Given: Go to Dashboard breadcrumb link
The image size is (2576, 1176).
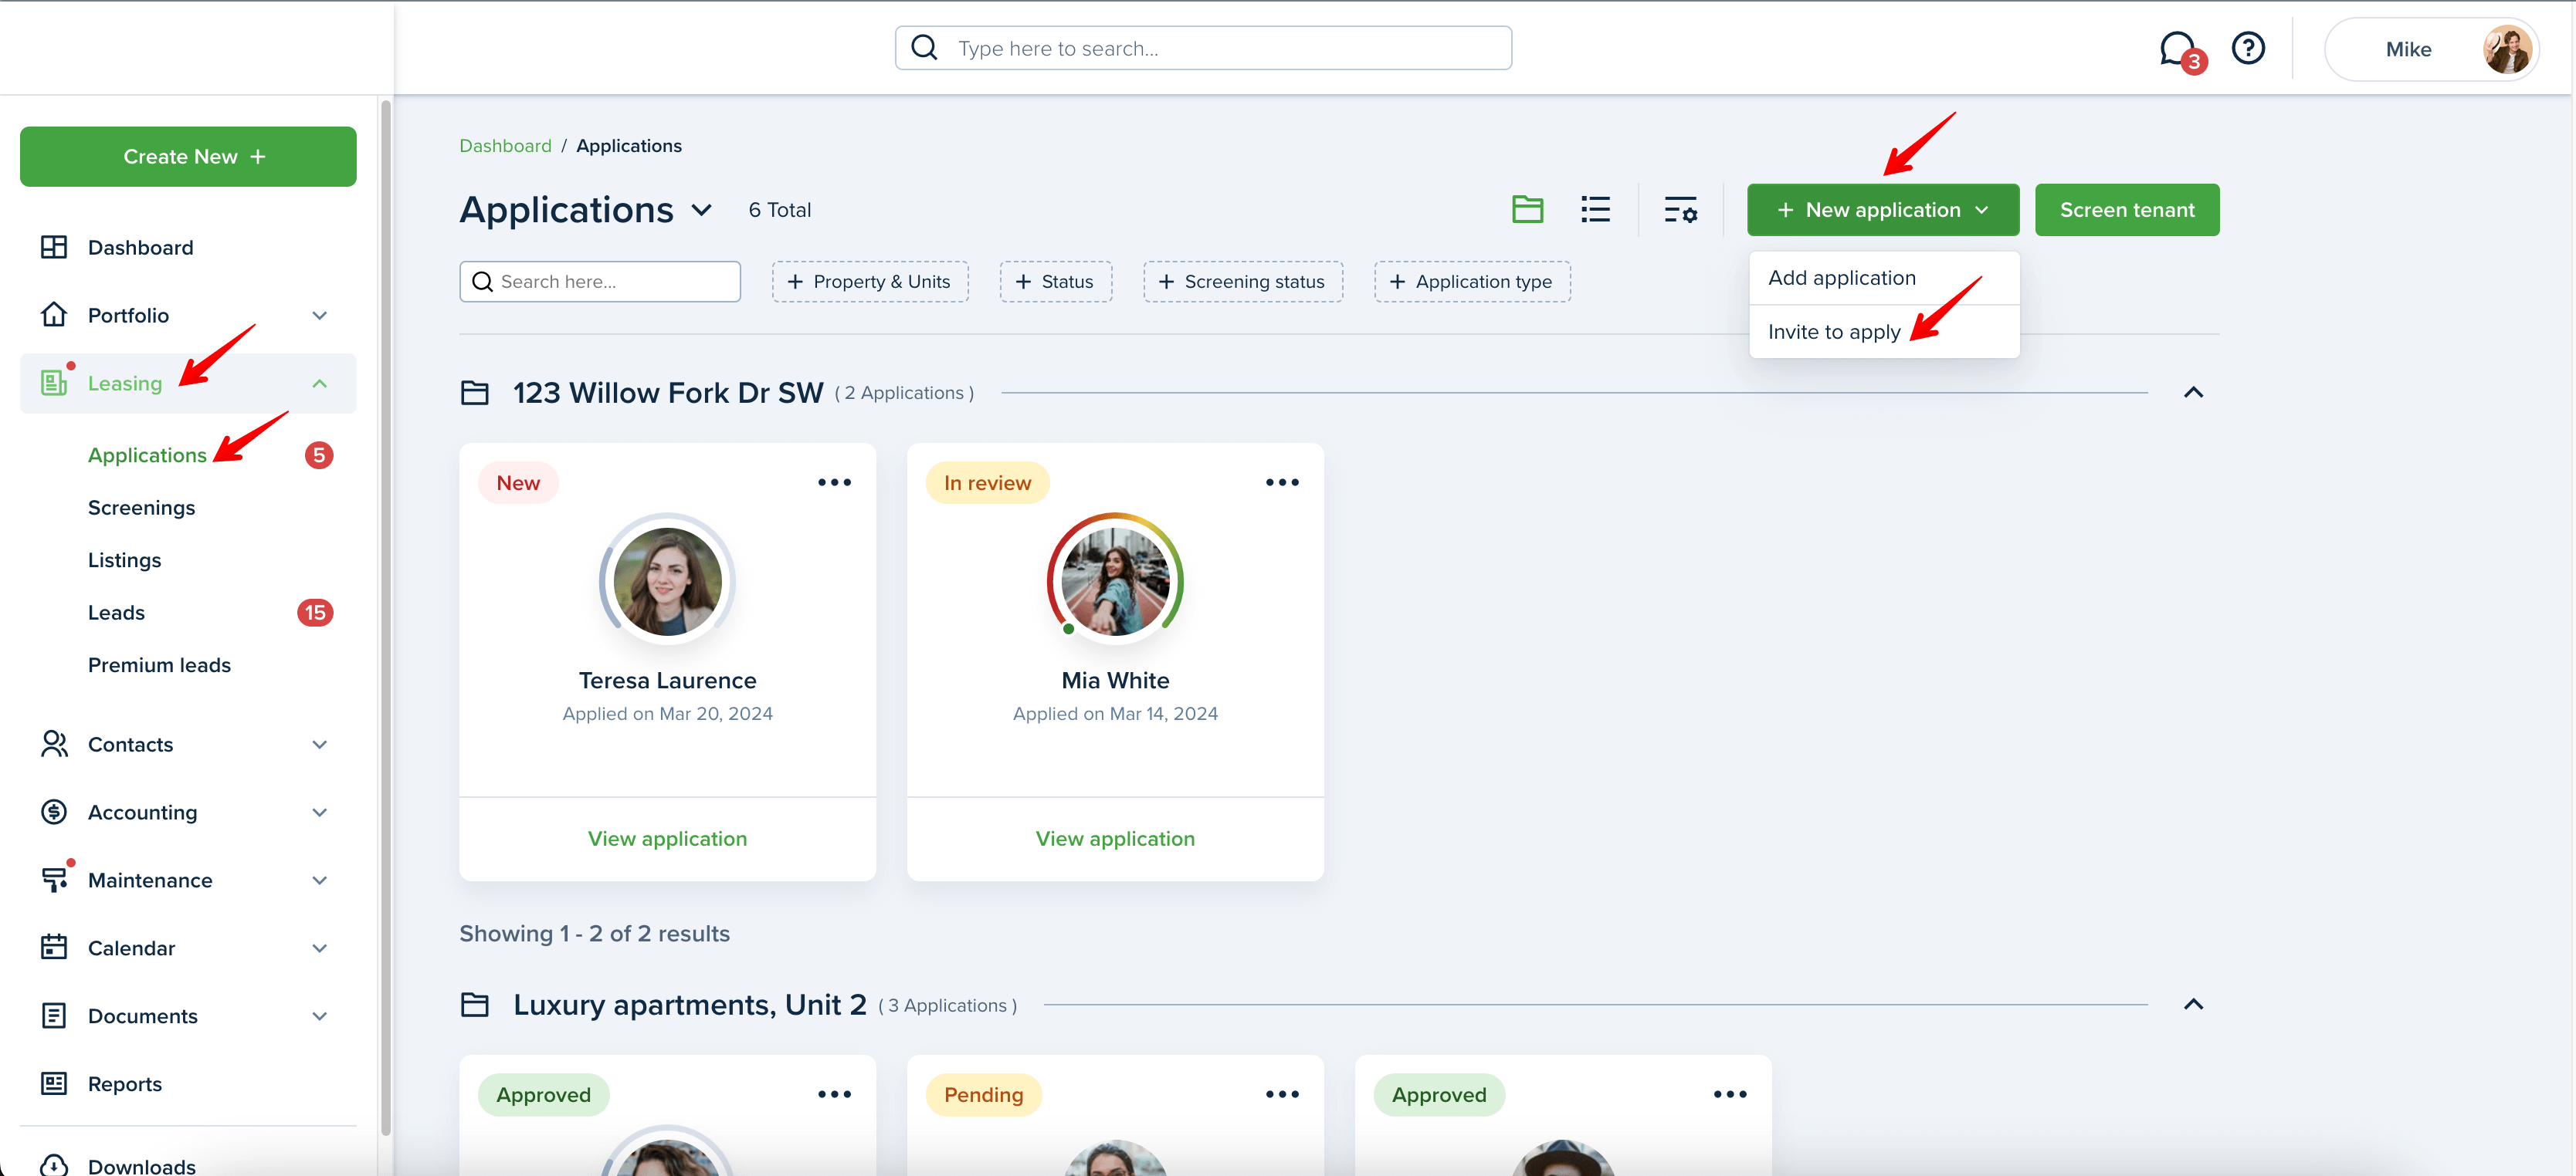Looking at the screenshot, I should click(x=505, y=146).
